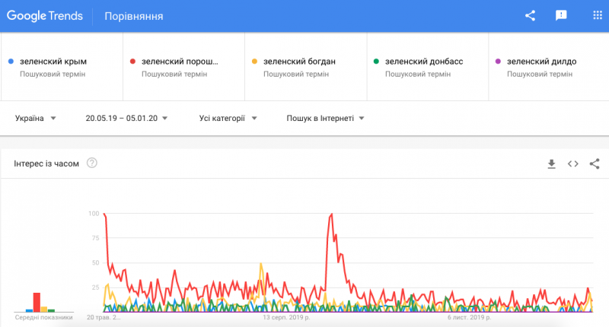Open the embed code icon for the chart
This screenshot has height=327, width=609.
[x=573, y=163]
